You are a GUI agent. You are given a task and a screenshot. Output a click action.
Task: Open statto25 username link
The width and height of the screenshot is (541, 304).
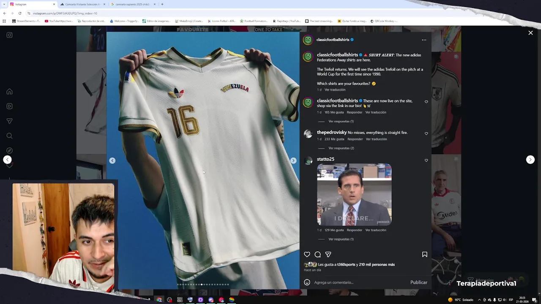325,159
